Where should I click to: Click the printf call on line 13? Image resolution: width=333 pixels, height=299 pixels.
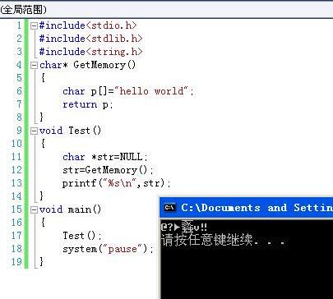[116, 183]
